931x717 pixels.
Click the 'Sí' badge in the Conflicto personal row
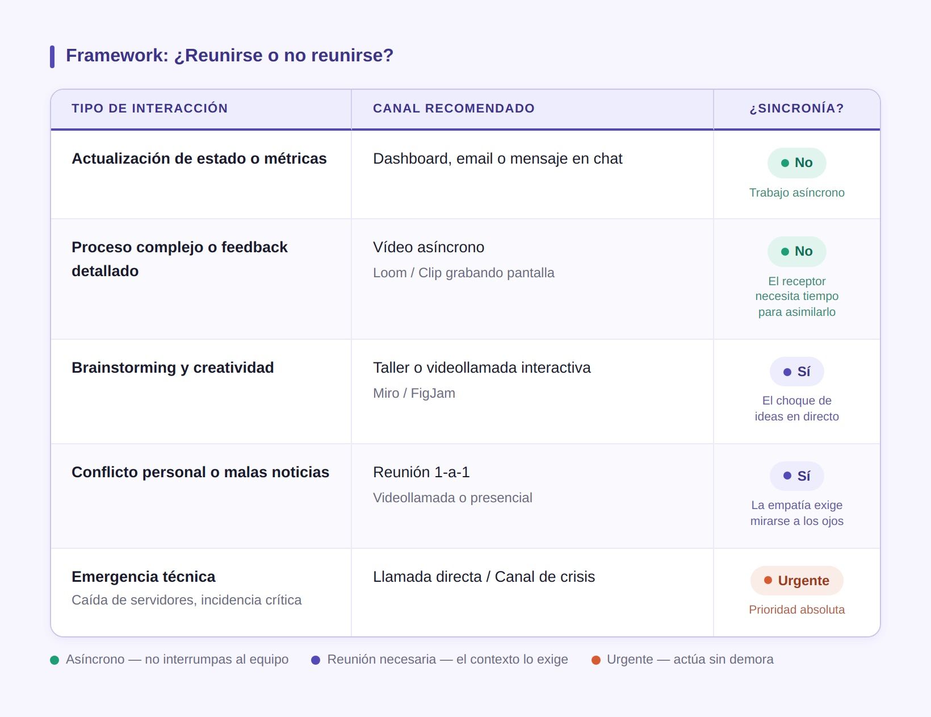(796, 477)
